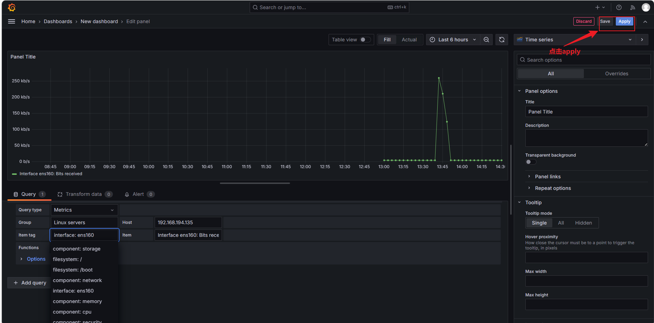Collapse the Tooltip section
Viewport: 654px width, 323px height.
point(533,202)
